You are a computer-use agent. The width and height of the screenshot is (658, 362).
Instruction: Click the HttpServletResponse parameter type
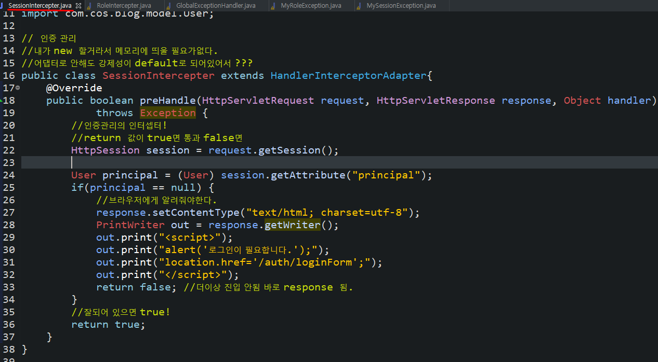(436, 100)
